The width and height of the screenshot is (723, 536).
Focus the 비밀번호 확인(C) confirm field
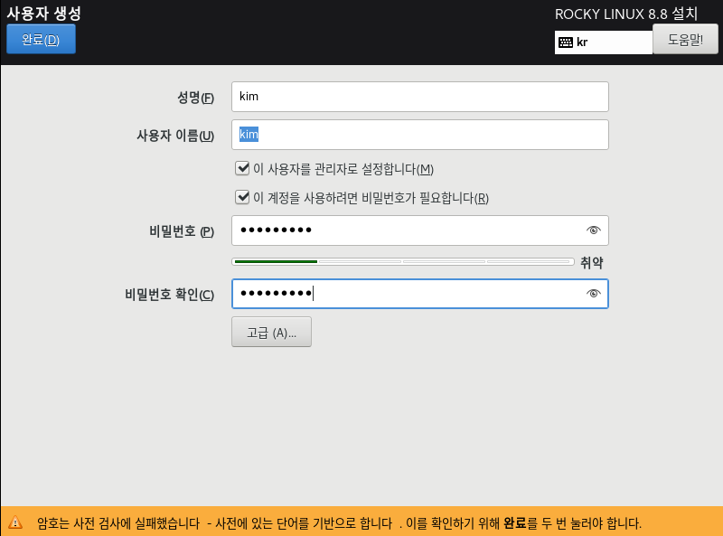point(420,294)
